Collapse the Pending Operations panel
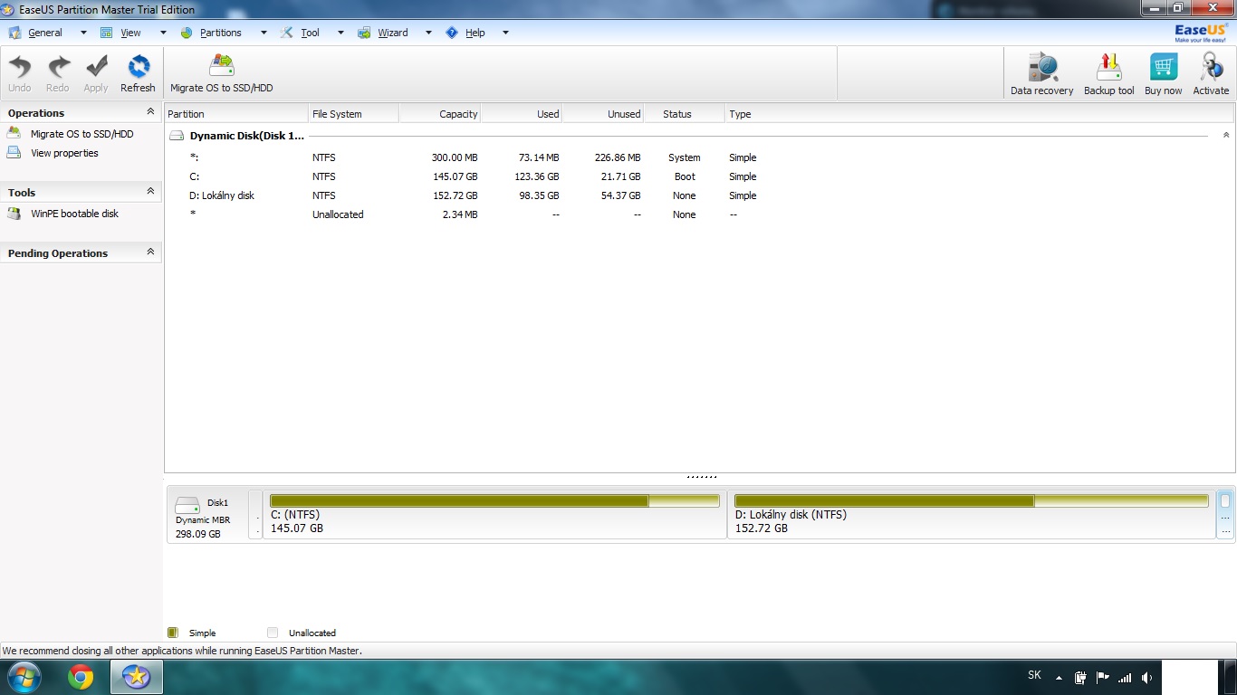1237x695 pixels. (x=150, y=252)
